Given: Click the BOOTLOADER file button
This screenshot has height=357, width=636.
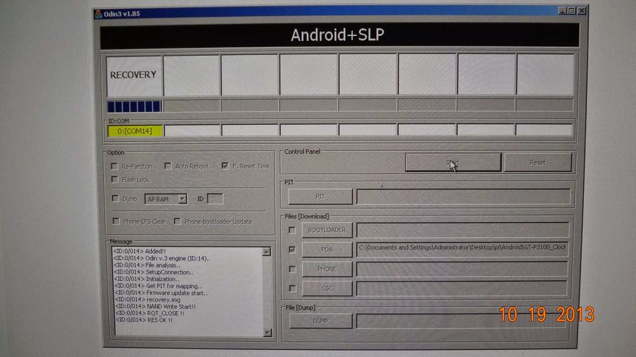Looking at the screenshot, I should point(327,230).
